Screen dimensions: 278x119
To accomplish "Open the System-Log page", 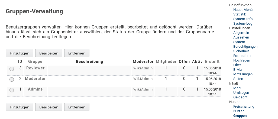I will [x=243, y=24].
